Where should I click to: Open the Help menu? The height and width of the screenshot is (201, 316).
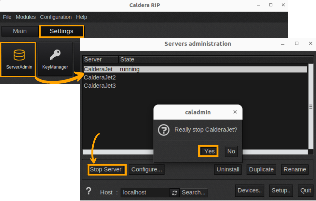[81, 17]
